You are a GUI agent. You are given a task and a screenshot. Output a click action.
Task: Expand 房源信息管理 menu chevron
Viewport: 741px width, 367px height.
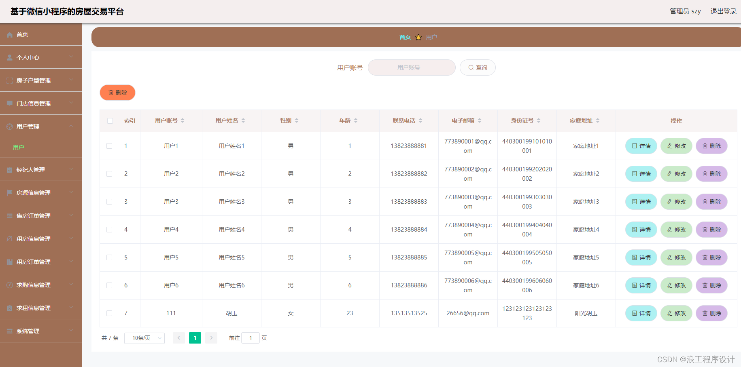pos(71,192)
